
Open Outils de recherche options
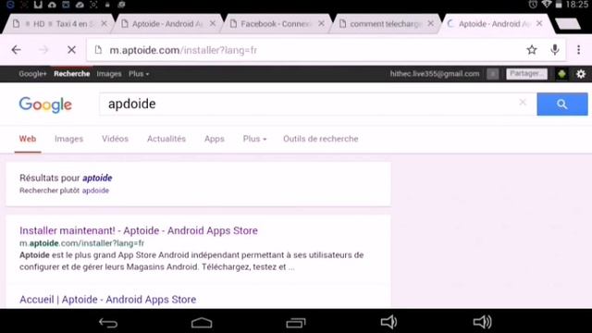[x=321, y=139]
